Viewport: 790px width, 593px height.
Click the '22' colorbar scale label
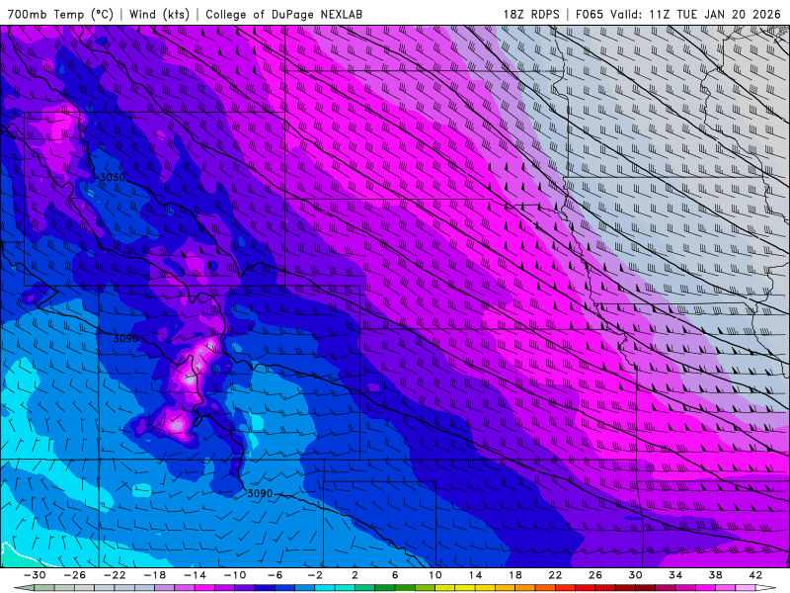tap(555, 575)
